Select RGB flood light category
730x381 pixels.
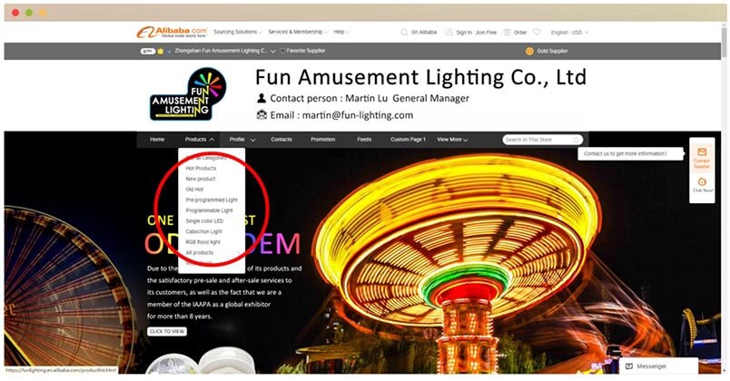tap(202, 242)
